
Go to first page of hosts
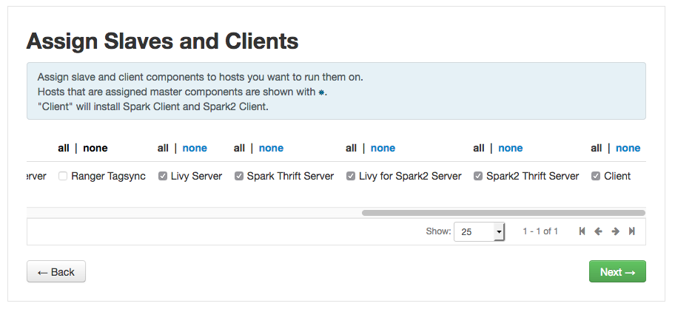[582, 231]
